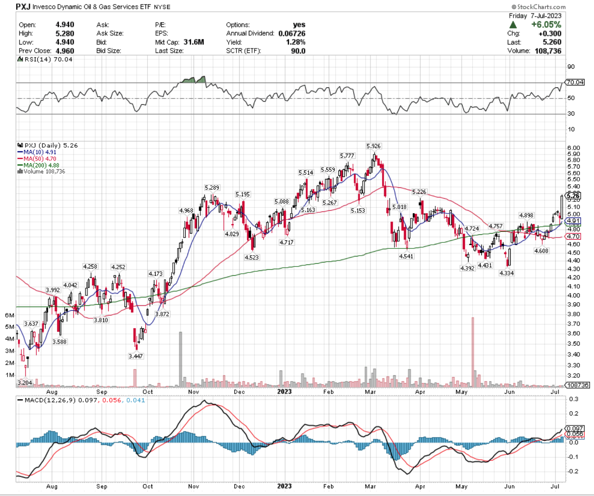Click the PXJ (Daily) candlestick legend icon
Viewport: 594px width, 496px height.
click(x=20, y=145)
